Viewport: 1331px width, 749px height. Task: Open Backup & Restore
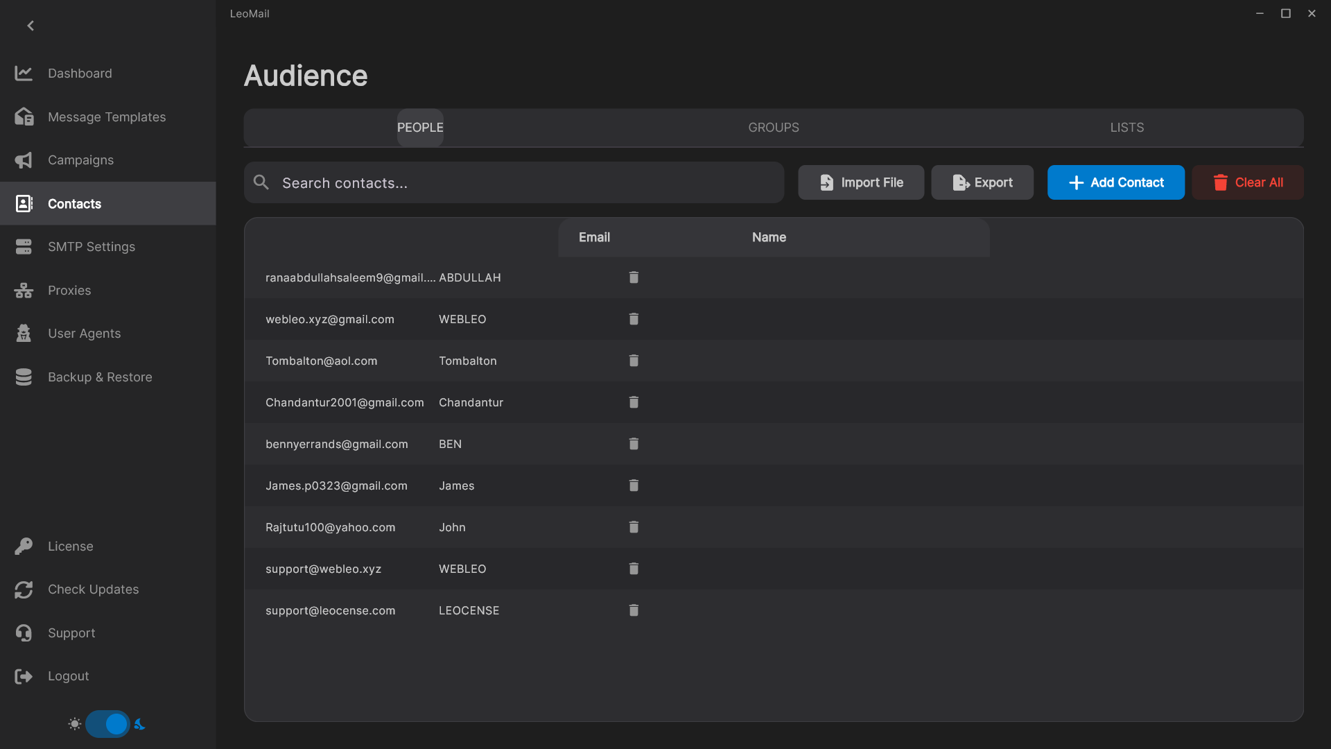tap(107, 377)
